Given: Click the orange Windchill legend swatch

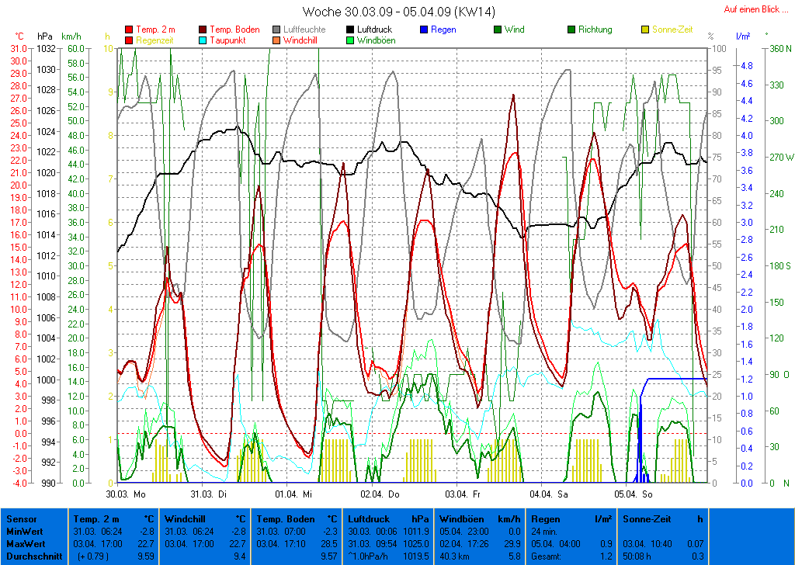Looking at the screenshot, I should coord(276,40).
